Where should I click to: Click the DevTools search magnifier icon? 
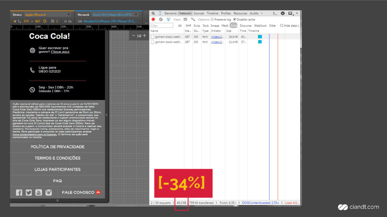pyautogui.click(x=153, y=13)
